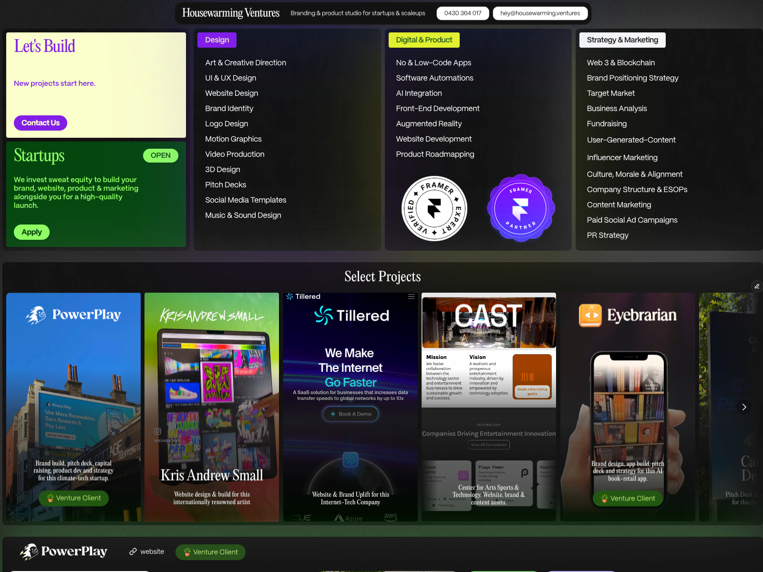
Task: Click the Select Projects heading
Action: tap(382, 276)
